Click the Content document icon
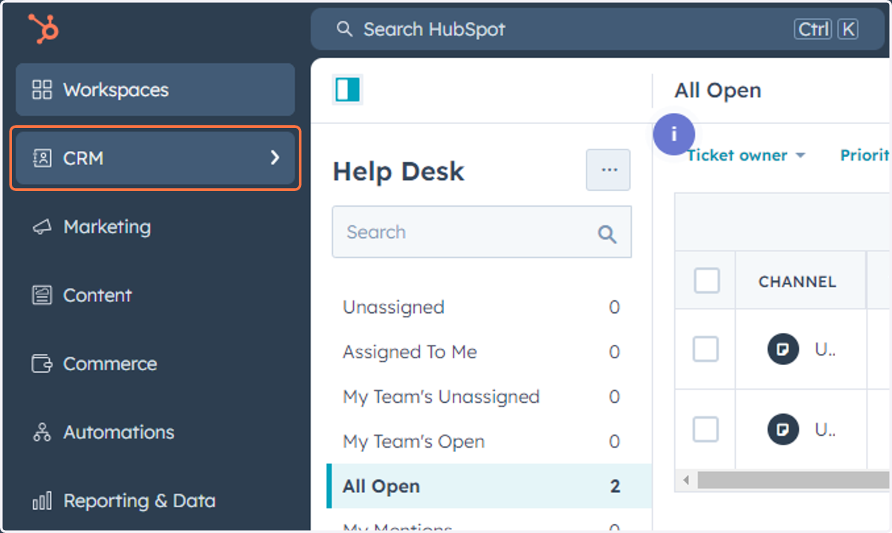892x533 pixels. coord(42,295)
